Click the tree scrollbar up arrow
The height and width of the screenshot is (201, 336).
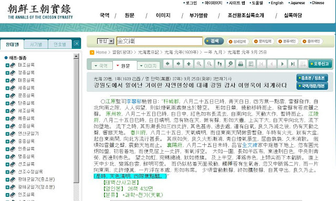[76, 56]
